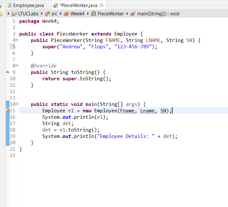This screenshot has width=228, height=207.
Task: Click the Week4 package icon
Action: click(x=66, y=14)
